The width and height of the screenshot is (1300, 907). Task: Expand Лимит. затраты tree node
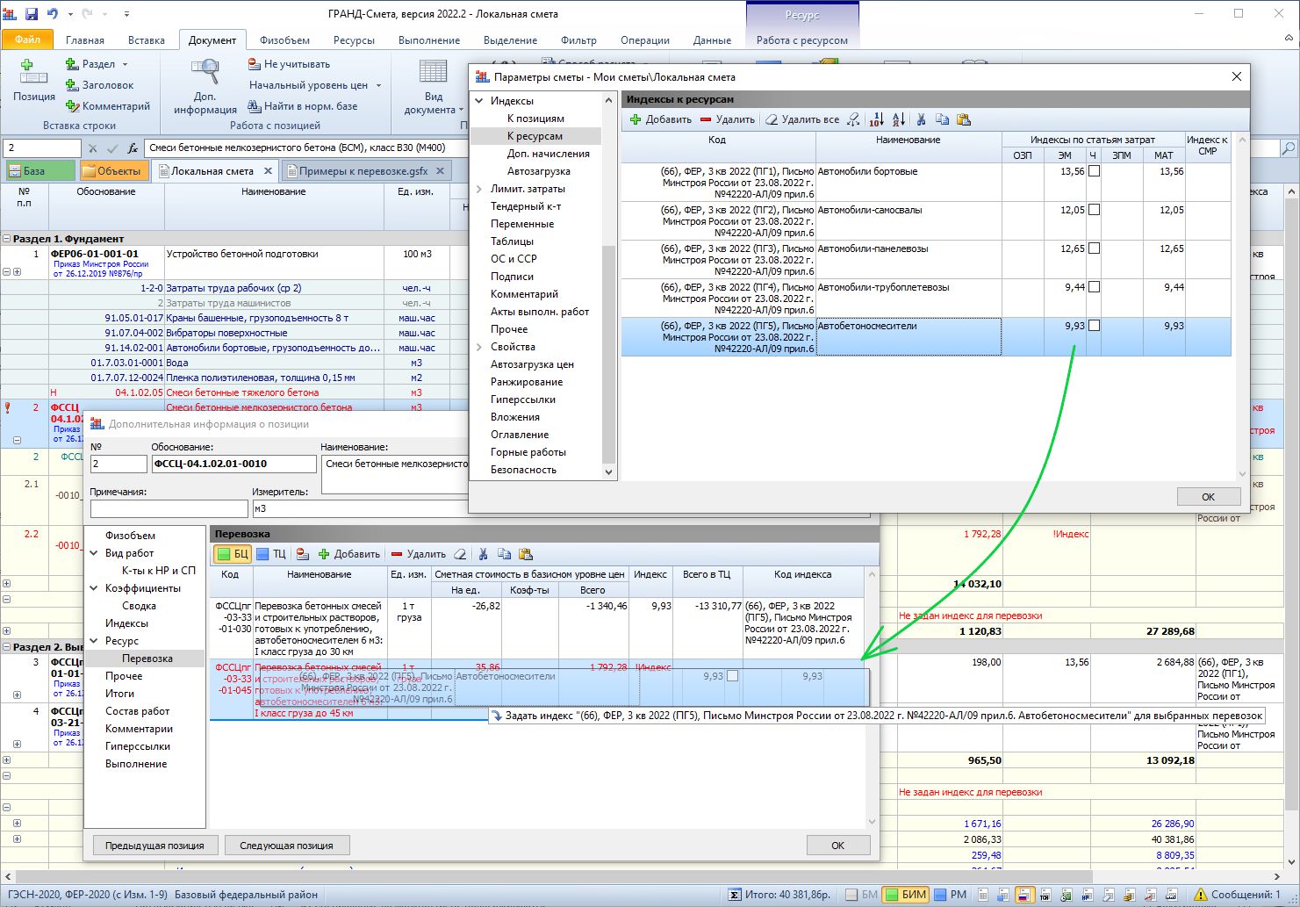[x=479, y=189]
